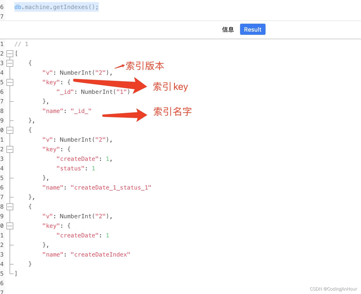361x294 pixels.
Task: Open the 信息 tab
Action: click(x=228, y=30)
